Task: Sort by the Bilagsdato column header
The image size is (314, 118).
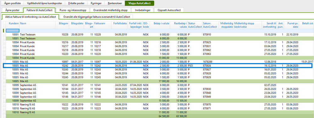Action: pos(77,23)
